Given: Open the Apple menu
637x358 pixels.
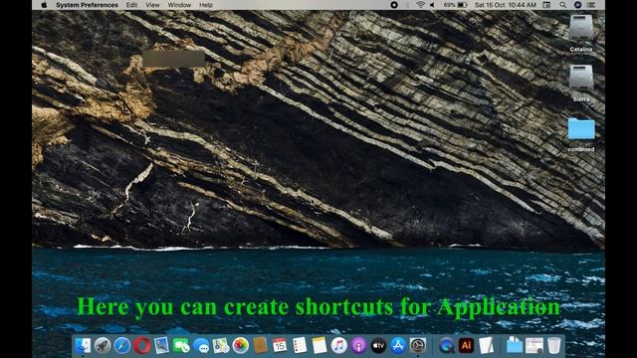Looking at the screenshot, I should 44,5.
